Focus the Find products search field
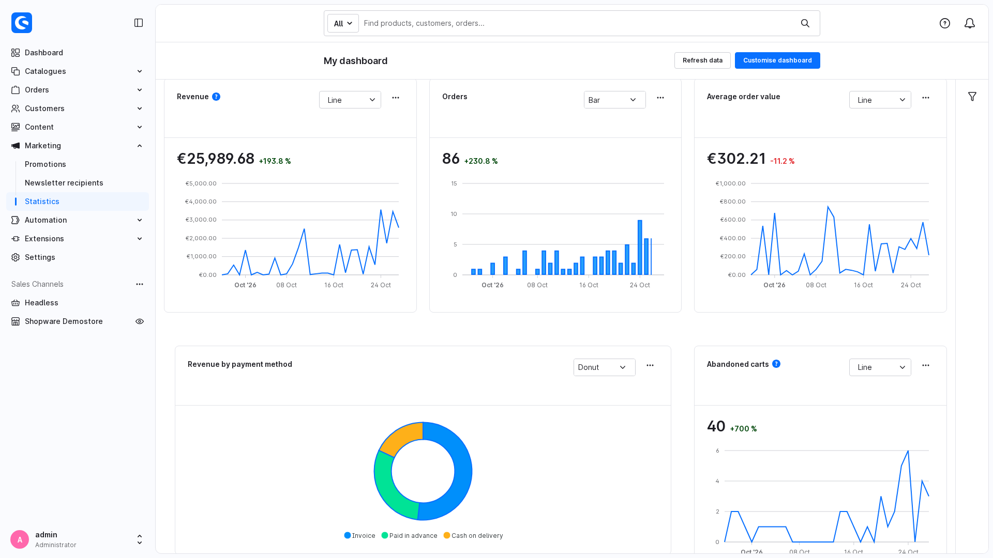 (x=577, y=23)
